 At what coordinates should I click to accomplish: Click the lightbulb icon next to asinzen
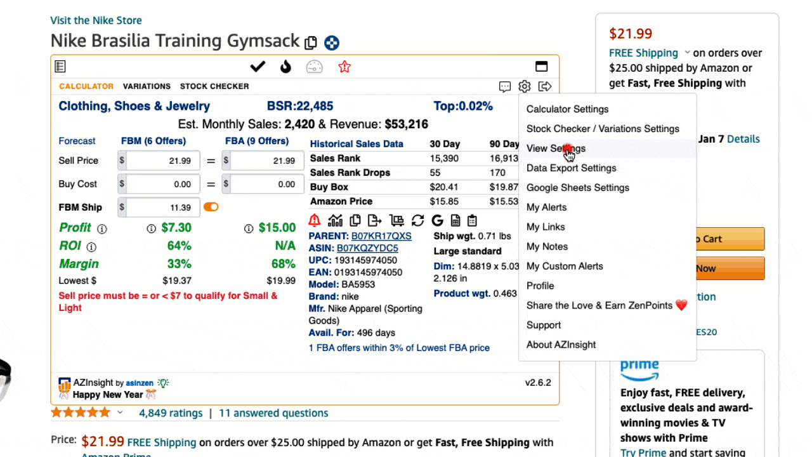(x=163, y=383)
